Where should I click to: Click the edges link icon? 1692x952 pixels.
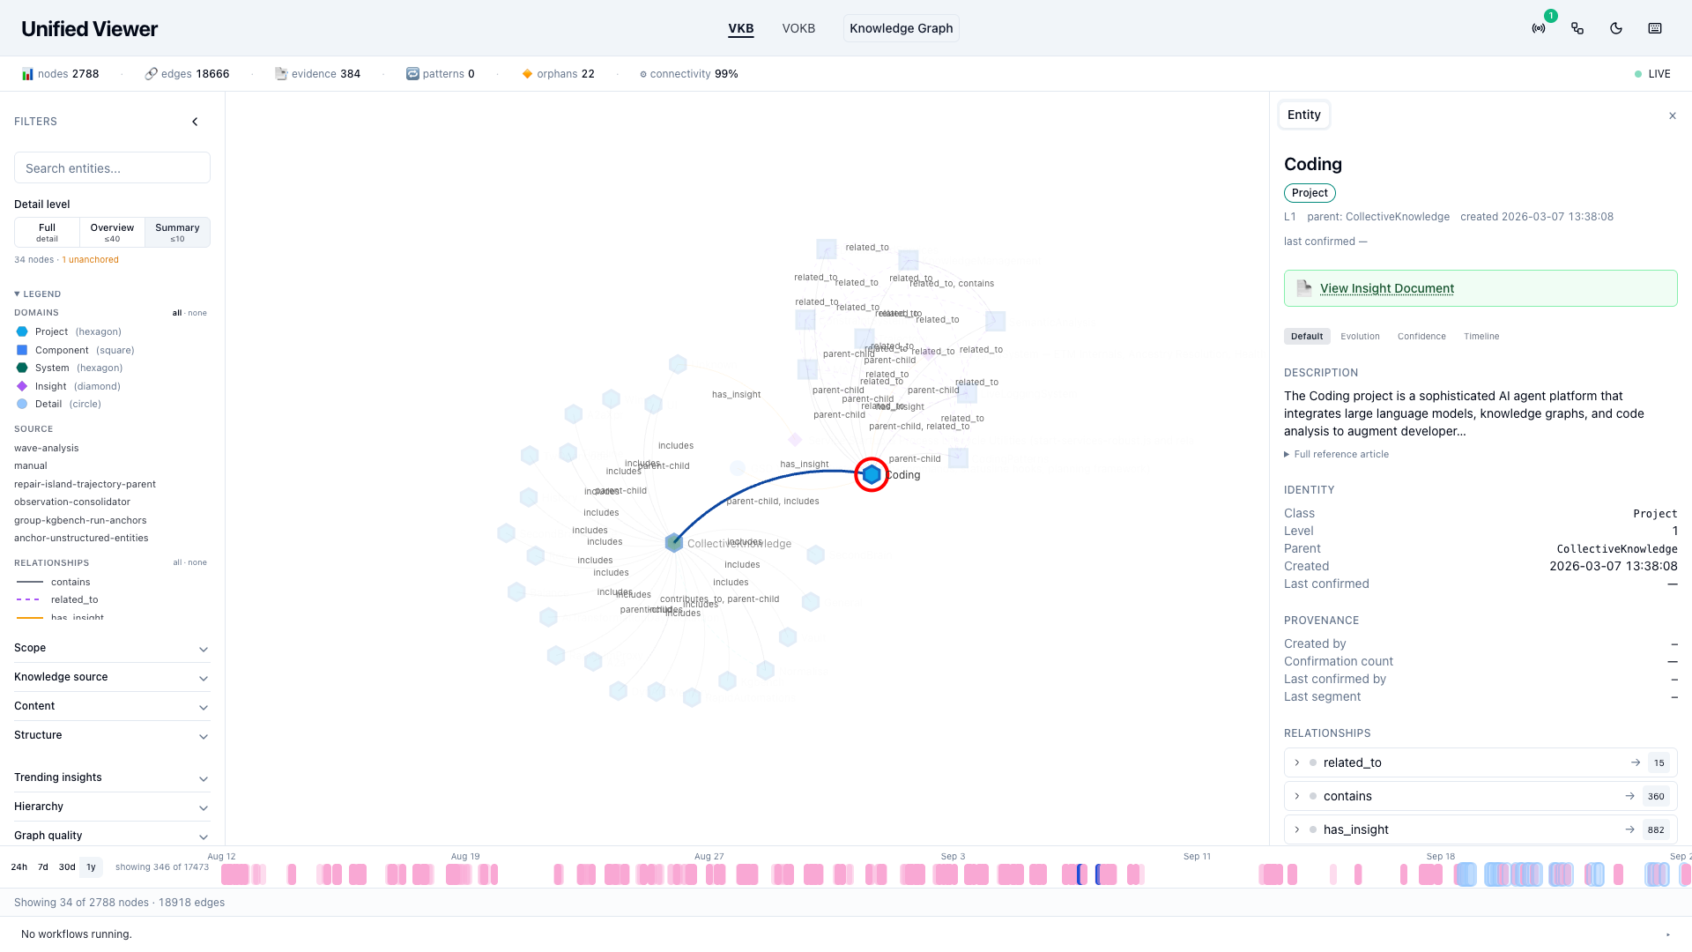click(x=152, y=74)
